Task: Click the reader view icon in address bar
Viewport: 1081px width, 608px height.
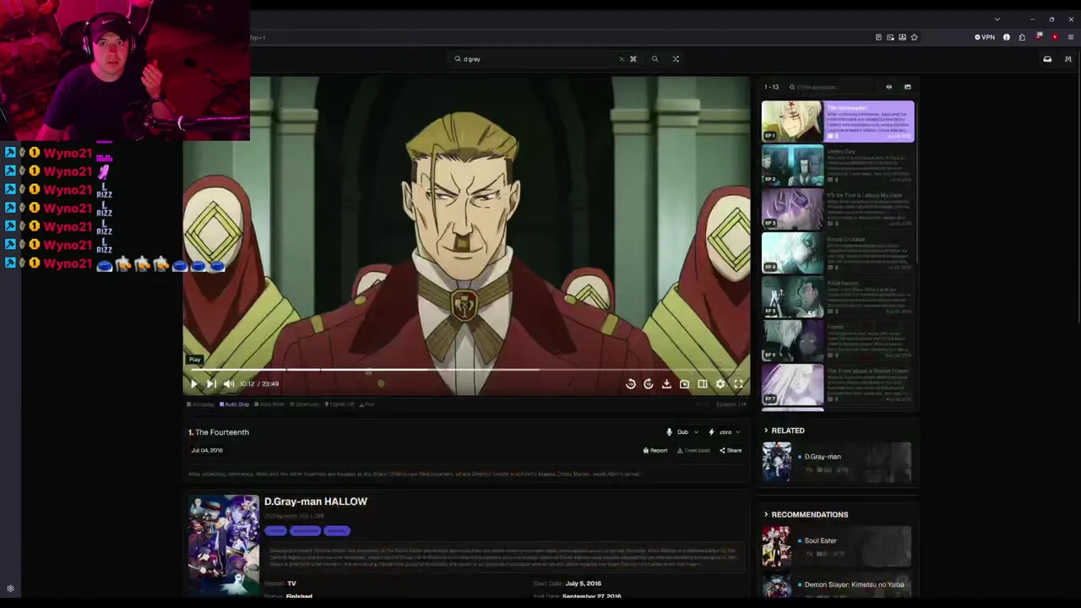Action: [x=878, y=37]
